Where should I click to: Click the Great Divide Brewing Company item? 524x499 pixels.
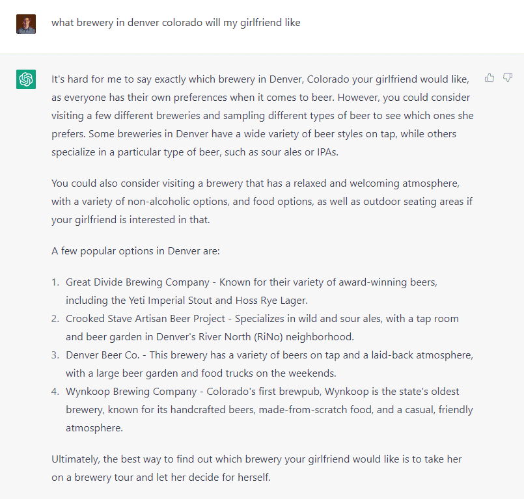(x=141, y=282)
